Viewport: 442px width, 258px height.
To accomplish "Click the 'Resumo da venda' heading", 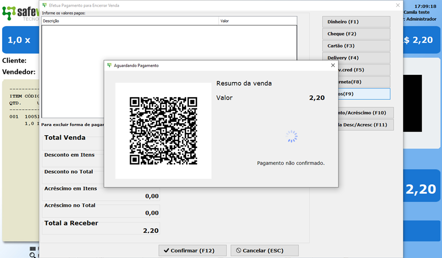I will 244,83.
